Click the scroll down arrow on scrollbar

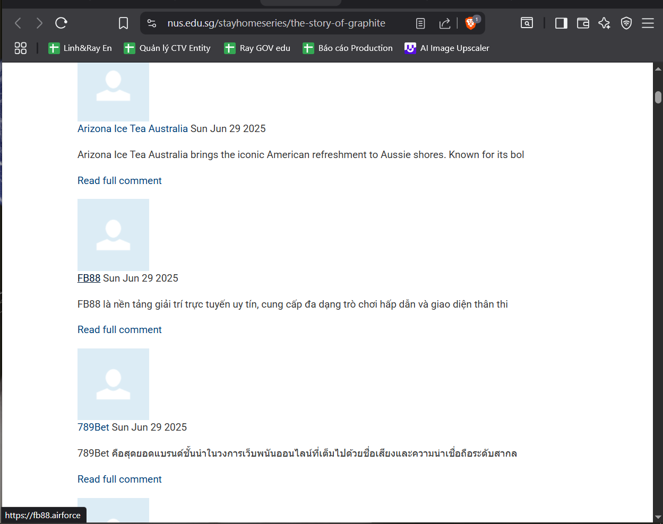658,517
